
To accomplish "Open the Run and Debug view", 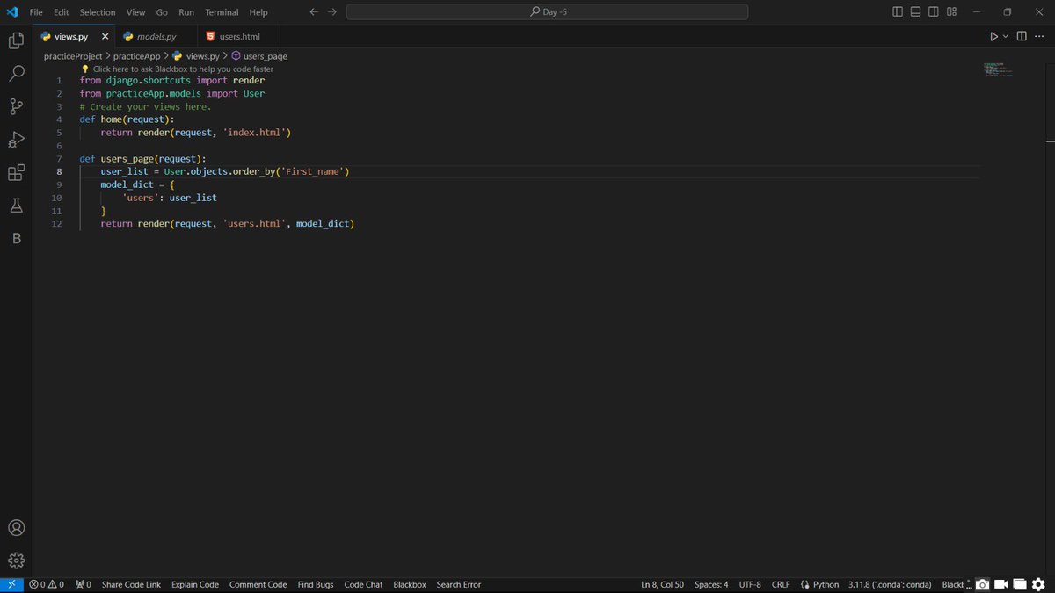I will (x=16, y=140).
